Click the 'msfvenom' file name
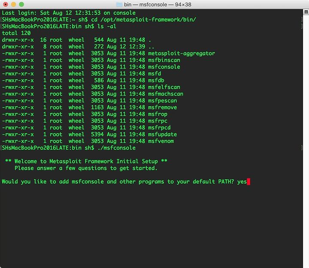The width and height of the screenshot is (309, 268). coord(161,141)
